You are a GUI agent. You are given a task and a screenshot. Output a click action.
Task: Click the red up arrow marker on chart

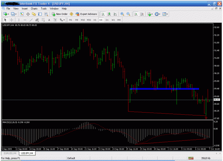pyautogui.click(x=206, y=118)
